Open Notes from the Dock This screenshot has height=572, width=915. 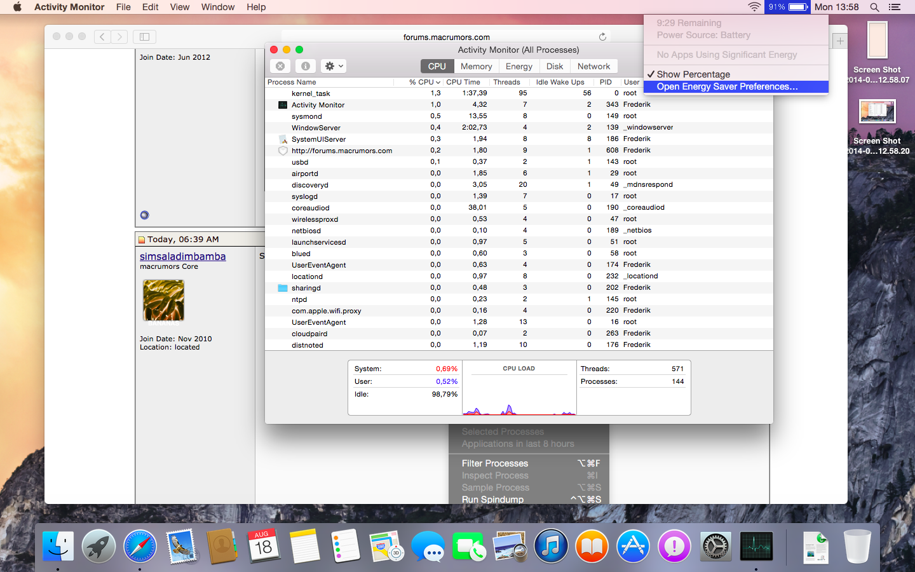[x=304, y=547]
